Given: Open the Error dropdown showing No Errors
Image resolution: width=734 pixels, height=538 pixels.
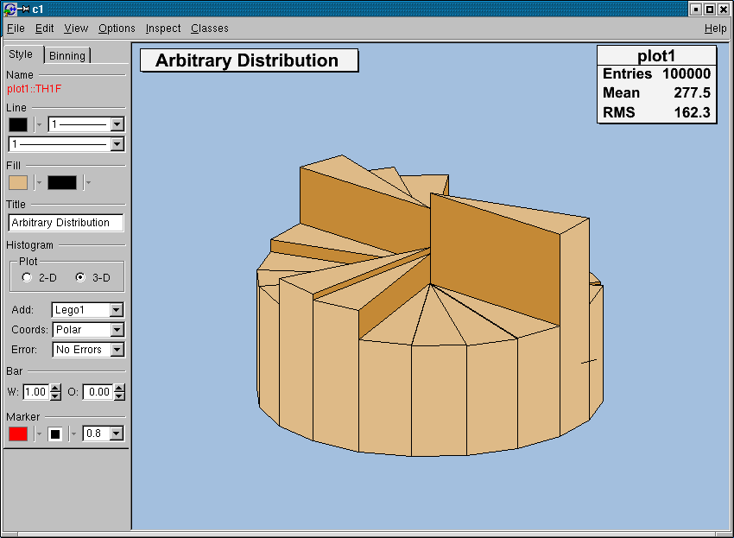Looking at the screenshot, I should click(117, 350).
